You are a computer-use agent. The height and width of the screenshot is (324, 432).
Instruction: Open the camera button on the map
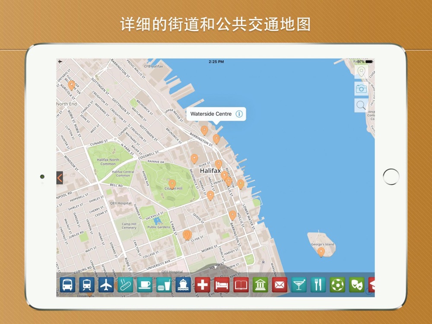361,89
